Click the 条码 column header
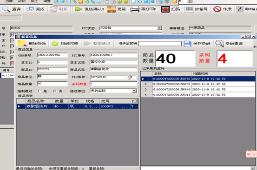 (x=172, y=74)
